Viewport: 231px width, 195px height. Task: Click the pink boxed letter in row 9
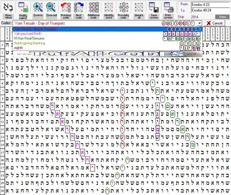coord(52,106)
